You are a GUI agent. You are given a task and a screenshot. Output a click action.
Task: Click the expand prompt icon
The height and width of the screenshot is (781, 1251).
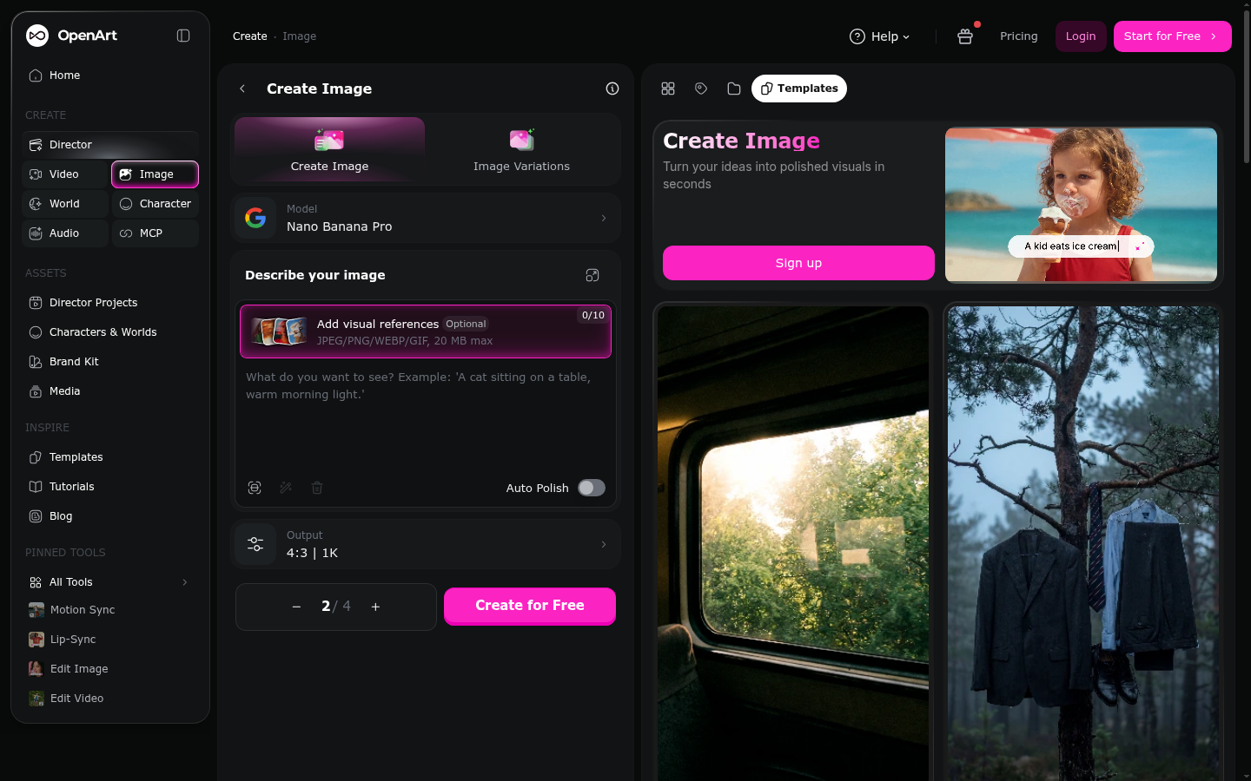(592, 275)
